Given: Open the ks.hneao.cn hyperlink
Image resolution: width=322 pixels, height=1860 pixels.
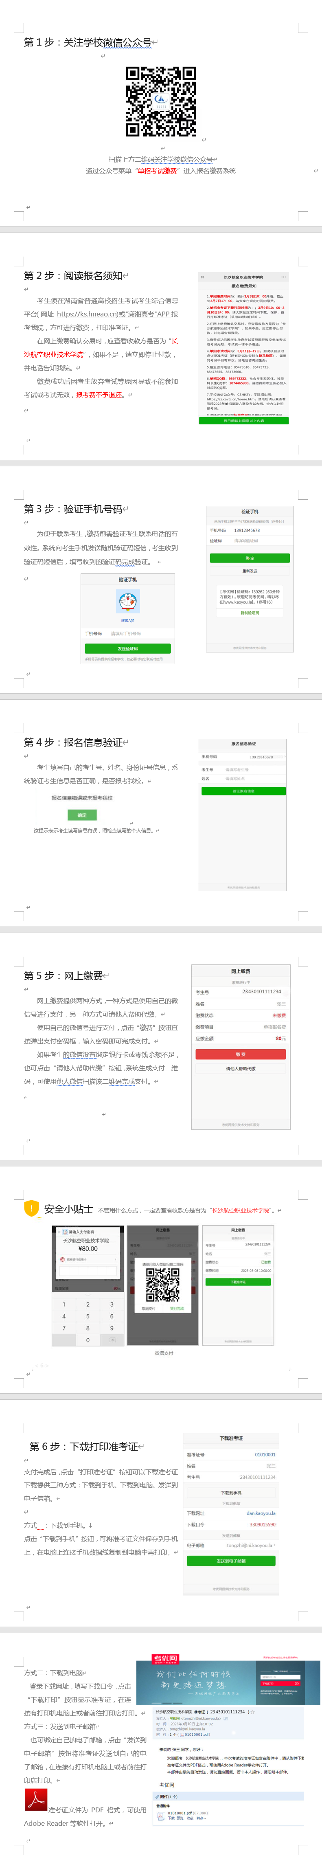Looking at the screenshot, I should [x=88, y=314].
